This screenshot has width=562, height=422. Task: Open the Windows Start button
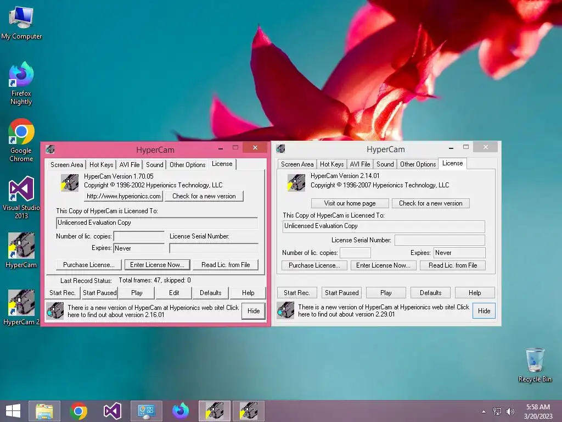point(13,411)
